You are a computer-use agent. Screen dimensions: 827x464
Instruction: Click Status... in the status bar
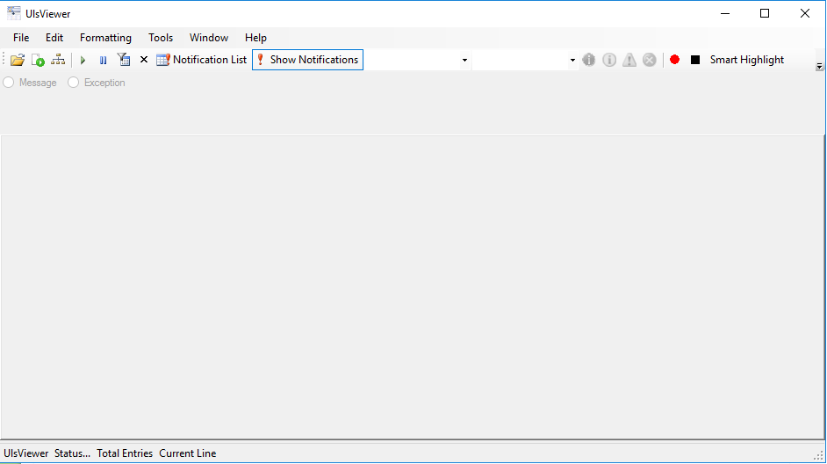pos(72,453)
